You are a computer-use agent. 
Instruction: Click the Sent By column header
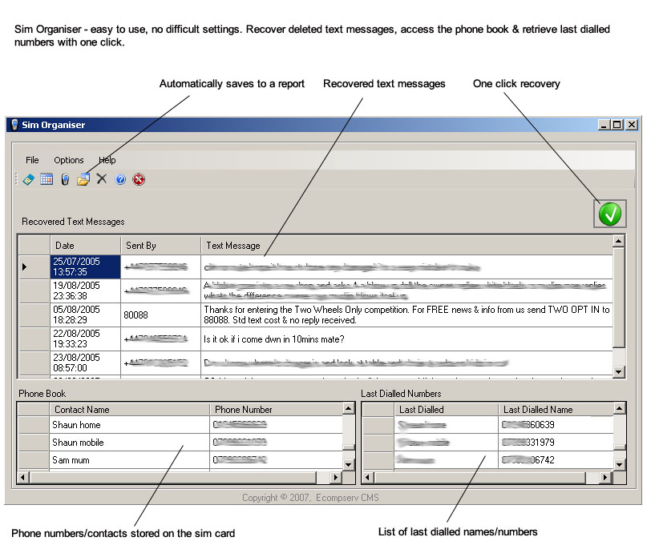point(161,246)
